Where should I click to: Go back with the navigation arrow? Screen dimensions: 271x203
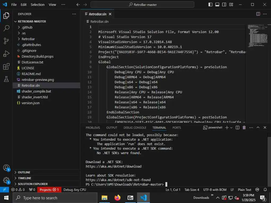coord(78,5)
